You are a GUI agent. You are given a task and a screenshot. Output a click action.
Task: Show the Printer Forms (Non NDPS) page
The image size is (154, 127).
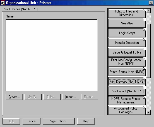[x=127, y=72]
